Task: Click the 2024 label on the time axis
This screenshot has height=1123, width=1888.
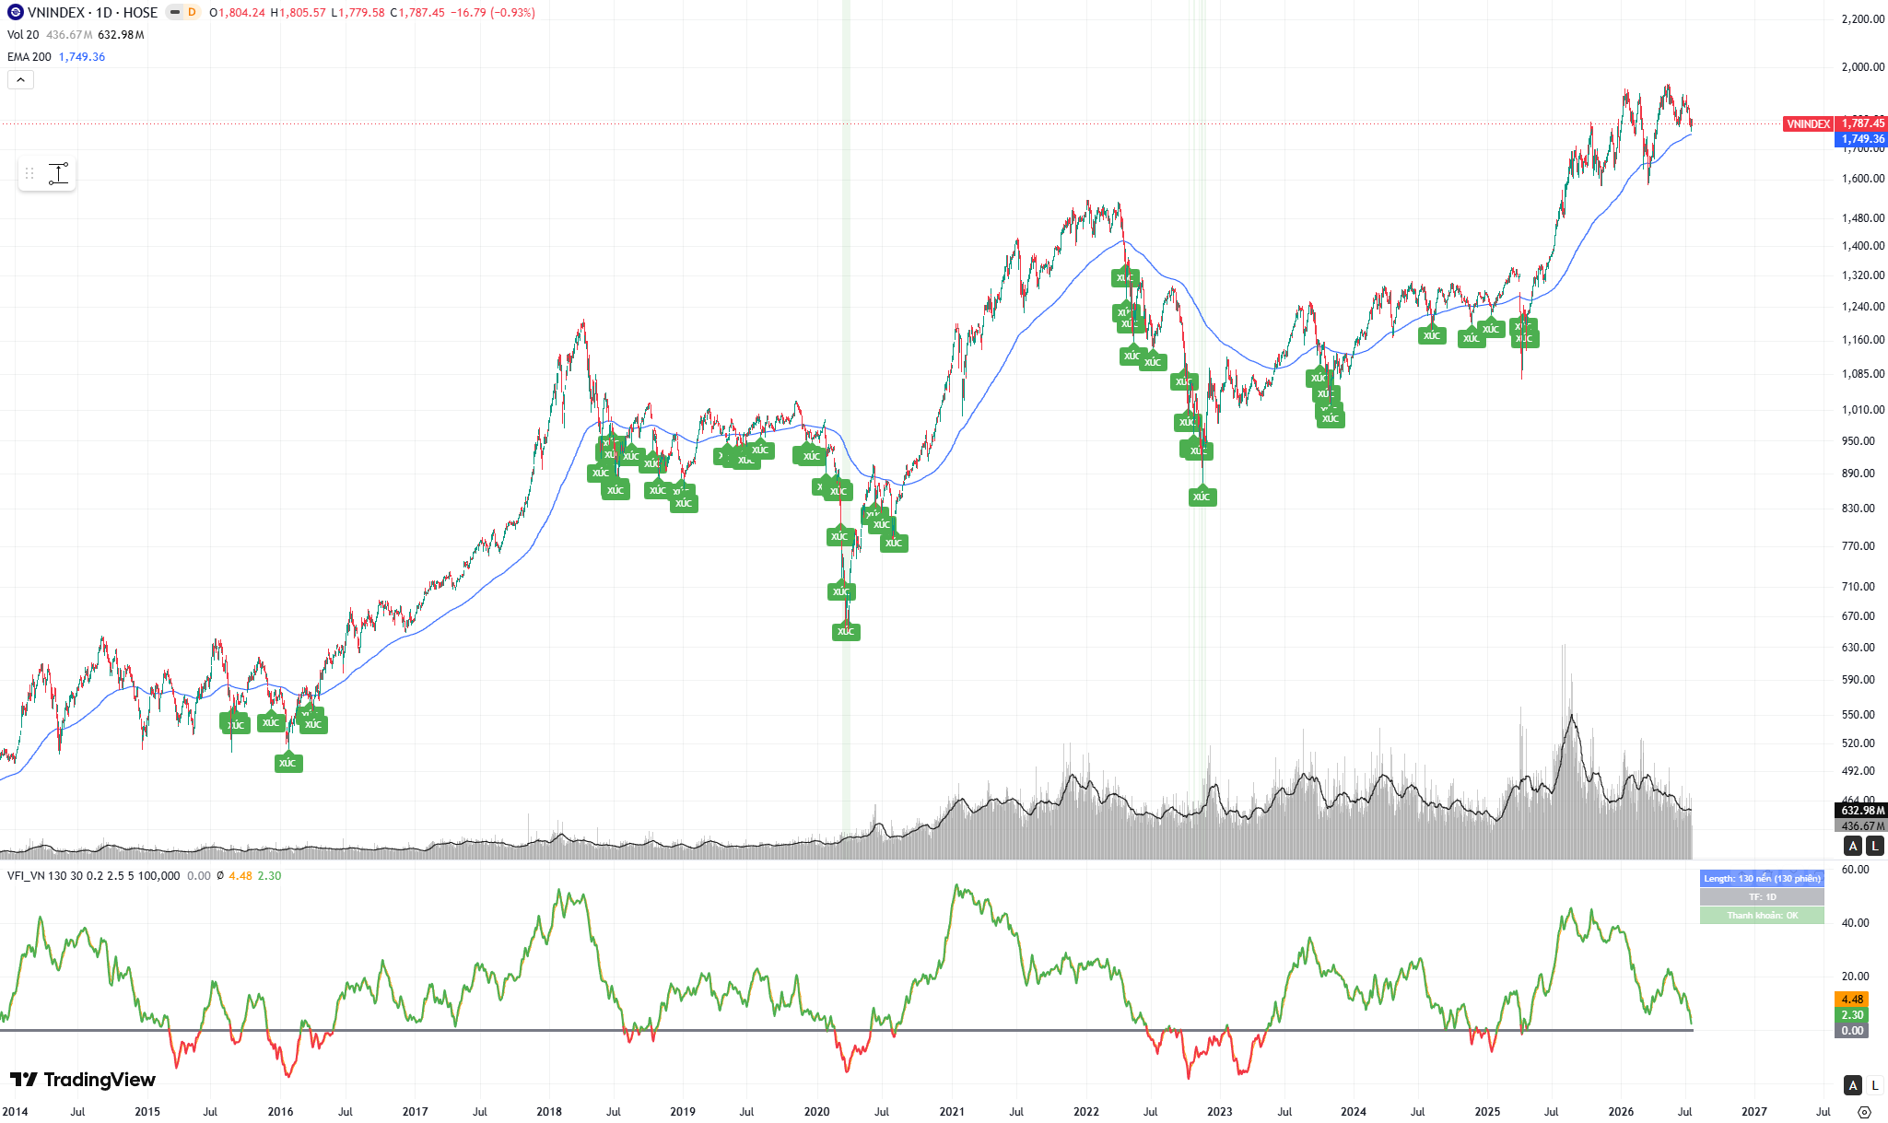Action: pos(1354,1112)
